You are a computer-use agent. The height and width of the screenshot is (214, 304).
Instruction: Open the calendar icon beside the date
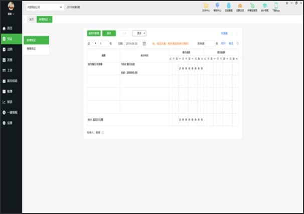pyautogui.click(x=144, y=44)
